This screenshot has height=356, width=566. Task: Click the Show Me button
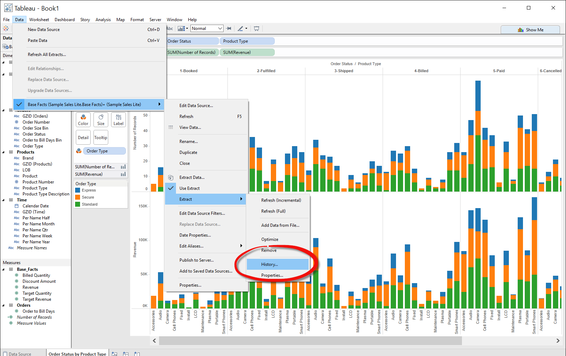tap(530, 30)
